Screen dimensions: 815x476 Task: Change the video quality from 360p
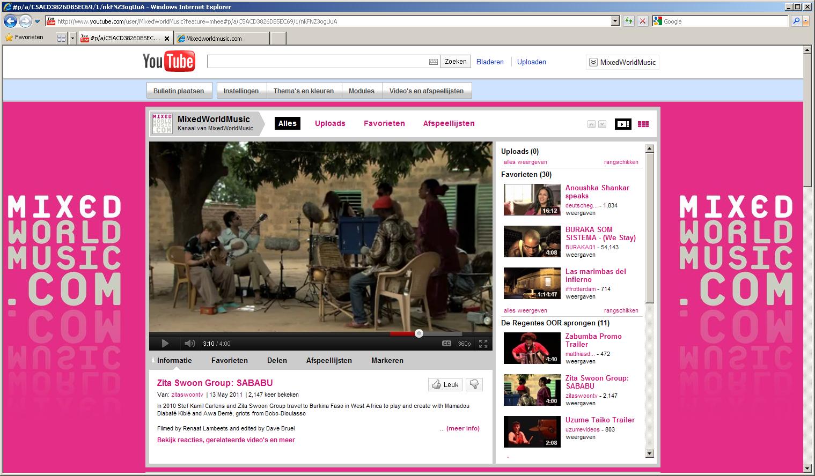[464, 344]
